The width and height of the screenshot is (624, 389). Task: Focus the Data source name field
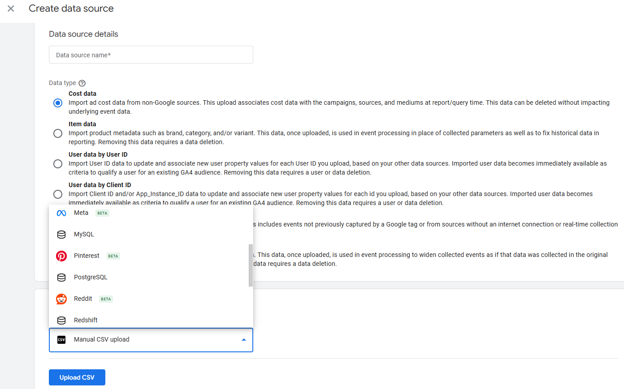151,55
